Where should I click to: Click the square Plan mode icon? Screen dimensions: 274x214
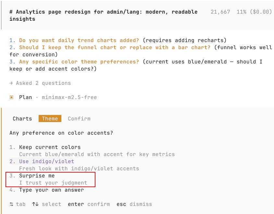pyautogui.click(x=11, y=97)
